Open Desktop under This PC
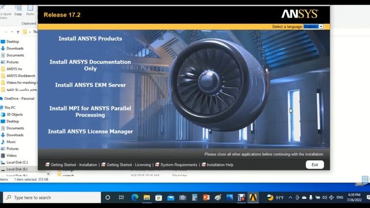 tap(13, 121)
